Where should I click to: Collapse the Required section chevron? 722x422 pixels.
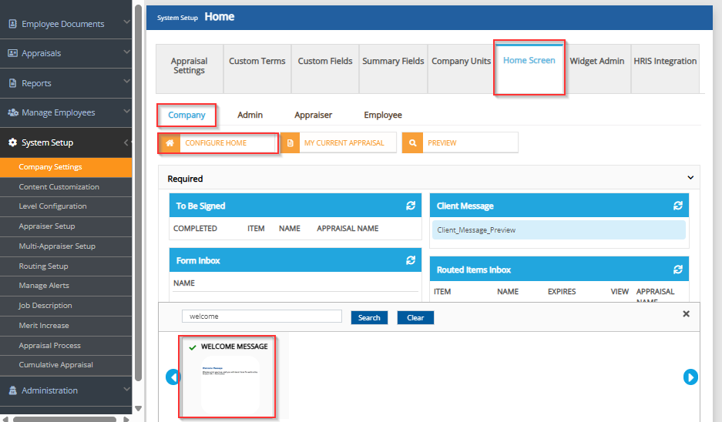690,178
